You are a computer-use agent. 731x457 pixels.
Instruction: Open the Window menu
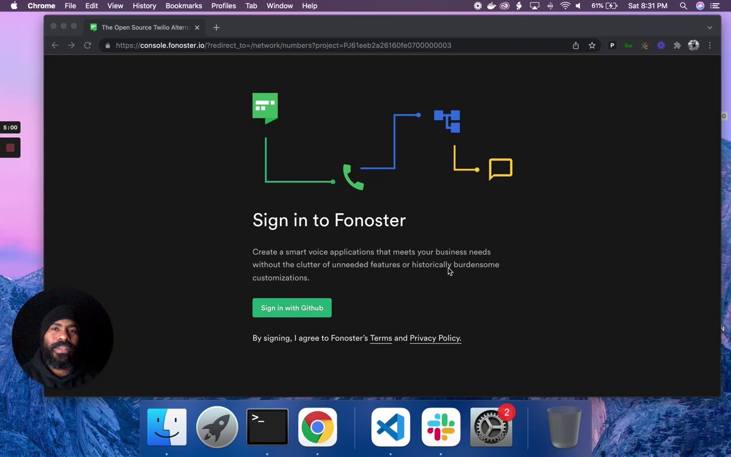(x=279, y=6)
